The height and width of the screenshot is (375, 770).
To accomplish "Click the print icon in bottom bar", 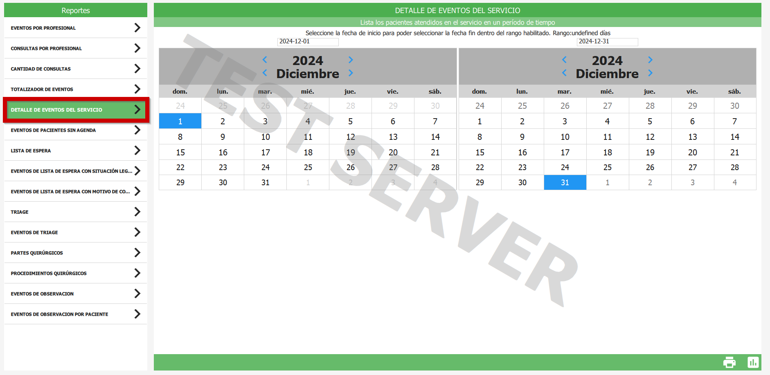I will [729, 362].
